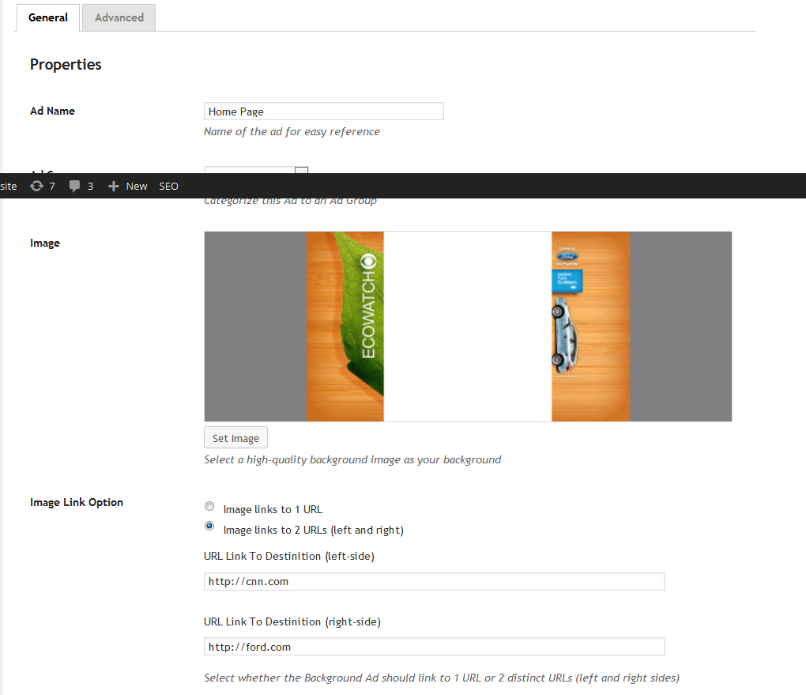The width and height of the screenshot is (806, 695).
Task: Open the SEO menu in admin bar
Action: pos(168,187)
